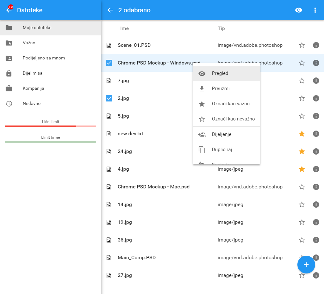This screenshot has height=294, width=324.
Task: Click the new dev.txt document icon
Action: tap(109, 134)
